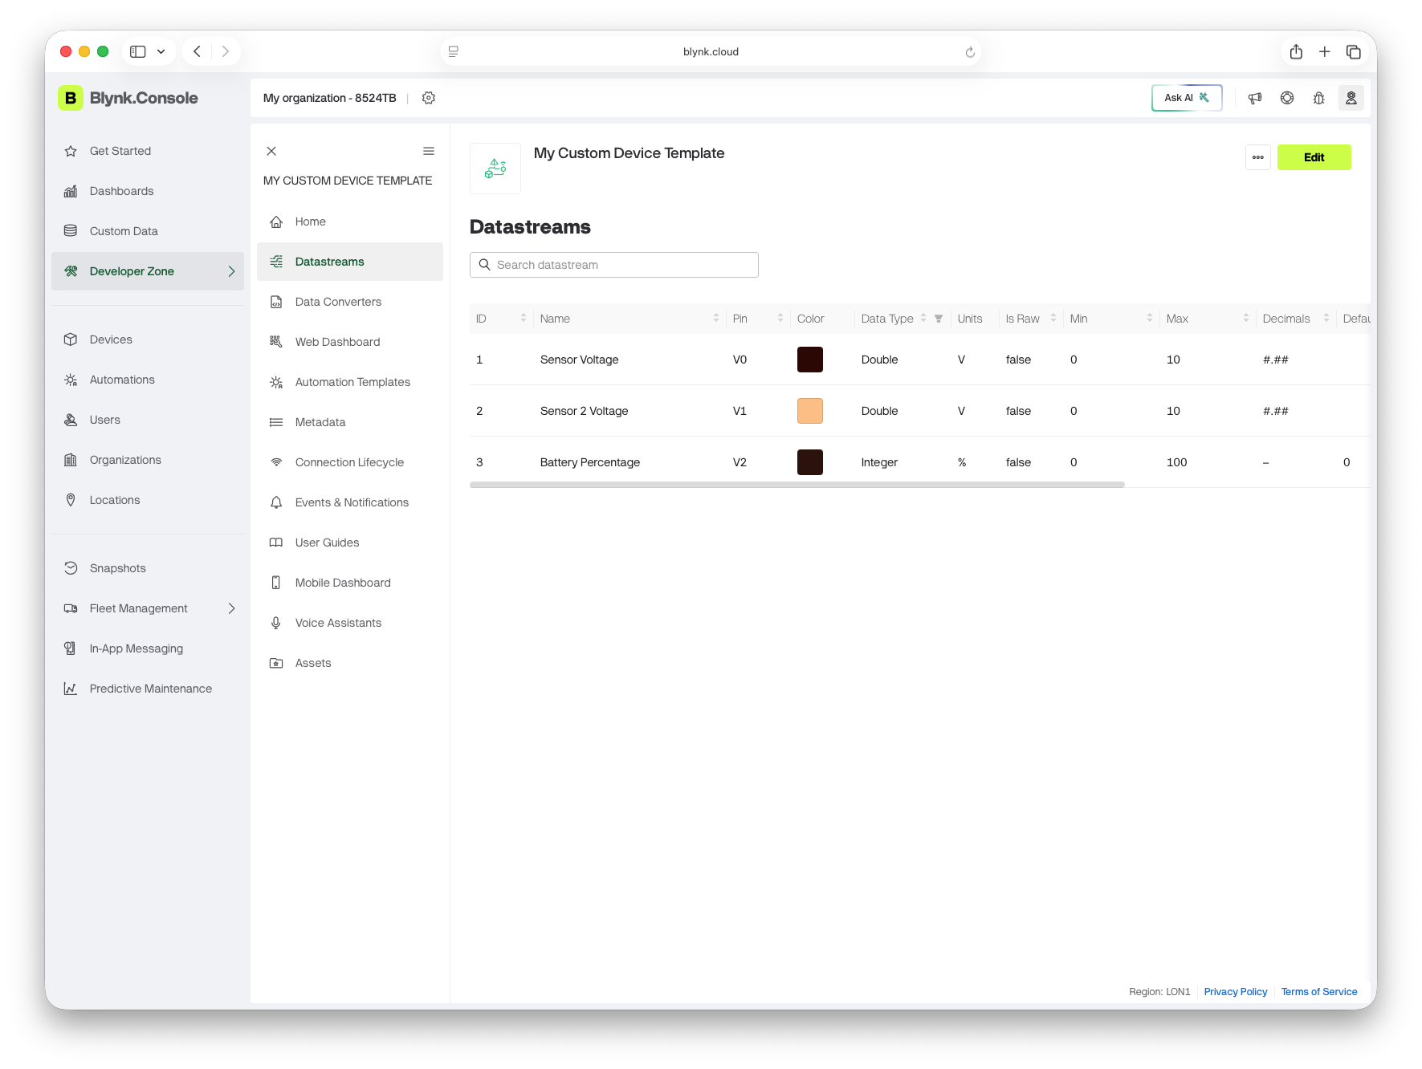Image resolution: width=1422 pixels, height=1069 pixels.
Task: Sort by Is Raw column arrows
Action: click(1053, 319)
